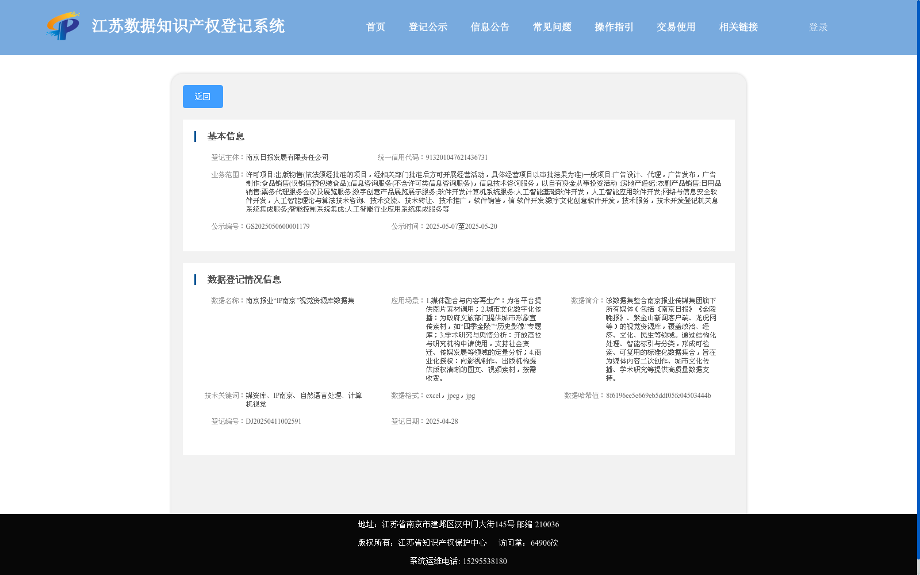Click data name 南京报业"IP南京"视觉资源库数据集
The height and width of the screenshot is (575, 920).
pos(300,301)
